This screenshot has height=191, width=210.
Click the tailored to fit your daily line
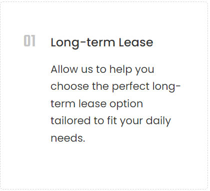pyautogui.click(x=111, y=121)
